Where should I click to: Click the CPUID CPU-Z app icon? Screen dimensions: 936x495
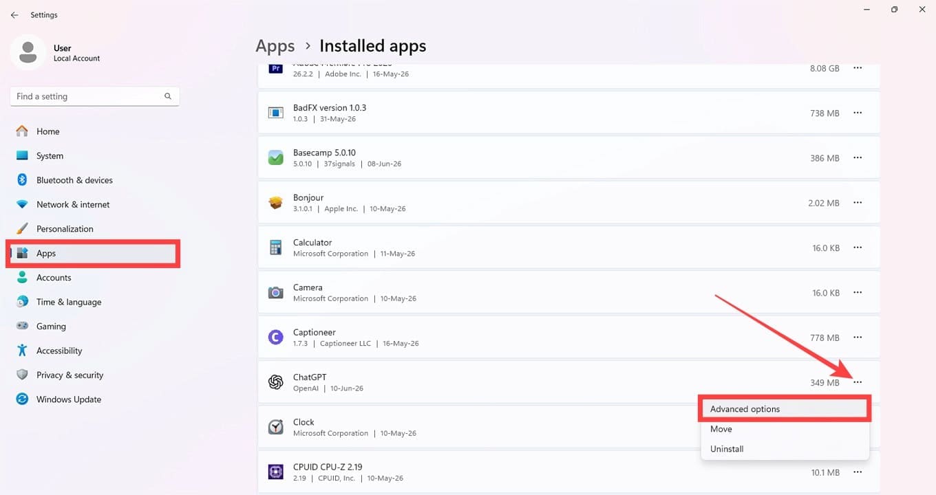pos(276,472)
